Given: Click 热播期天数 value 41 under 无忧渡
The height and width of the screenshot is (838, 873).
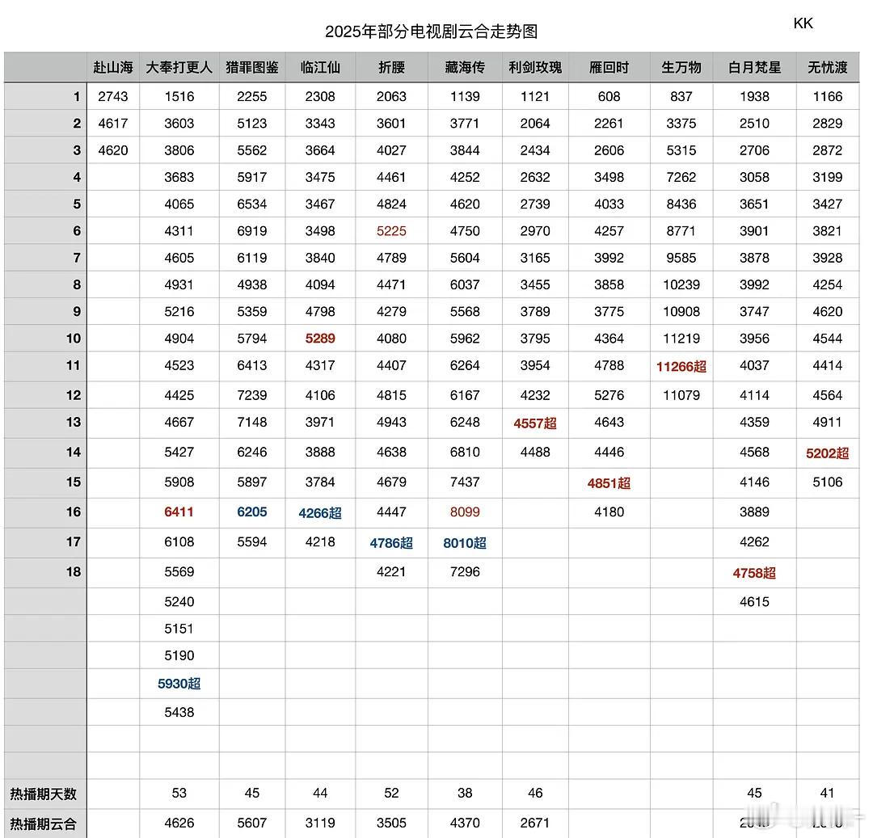Looking at the screenshot, I should 828,793.
